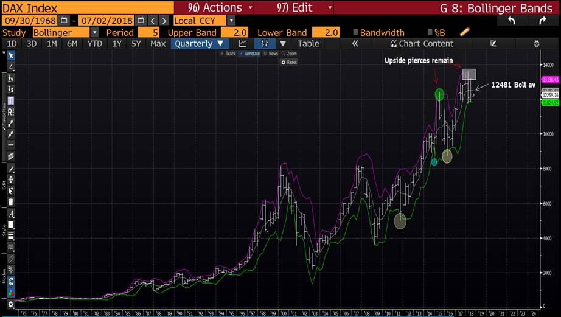
Task: Select the 1D range tab
Action: point(12,44)
